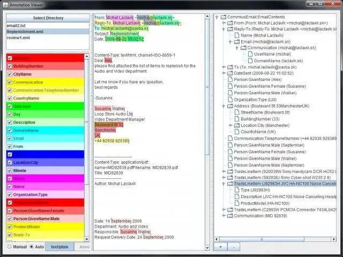Click the yellow ProductModel color row
Screen dimensions: 343x257
45,227
